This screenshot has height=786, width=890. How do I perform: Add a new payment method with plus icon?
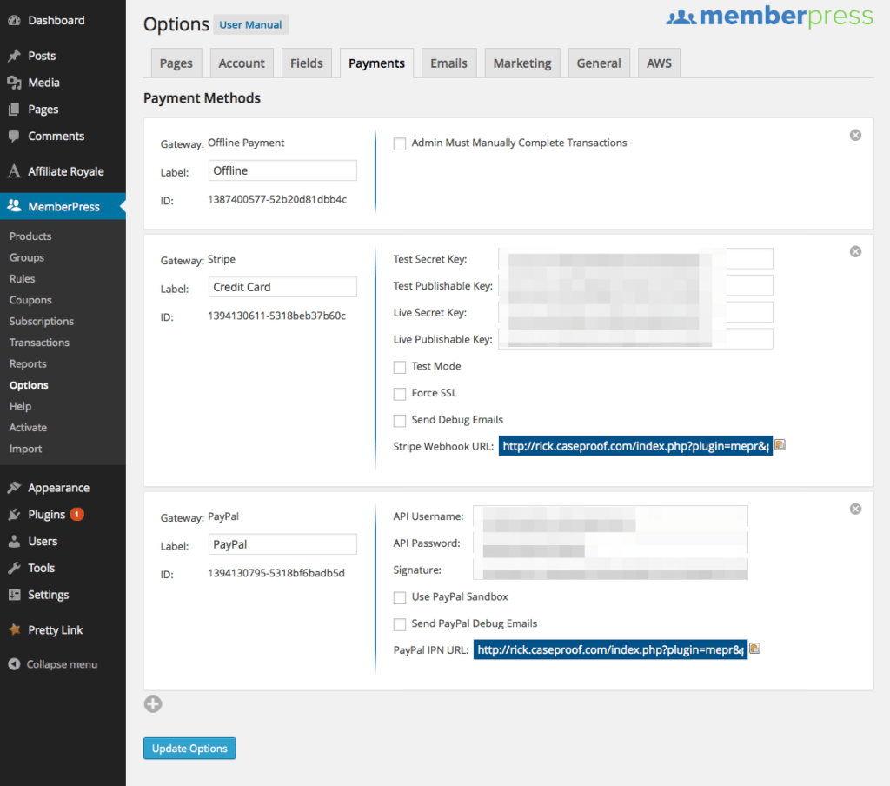click(x=153, y=704)
